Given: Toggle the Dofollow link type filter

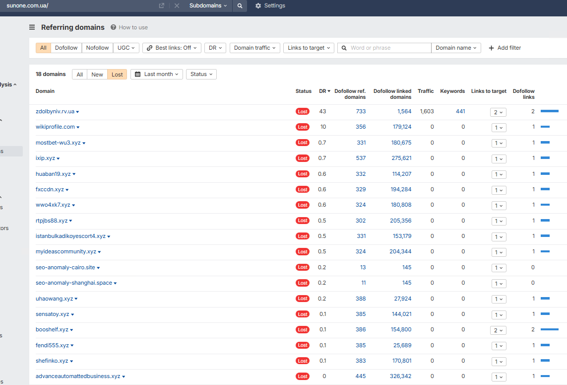Looking at the screenshot, I should pos(66,48).
